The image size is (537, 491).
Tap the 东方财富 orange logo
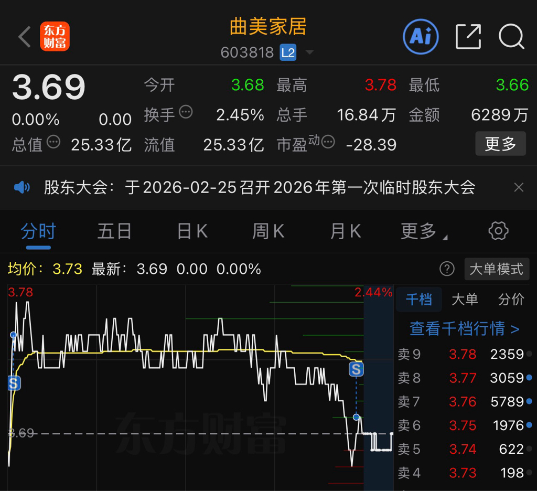tap(55, 36)
